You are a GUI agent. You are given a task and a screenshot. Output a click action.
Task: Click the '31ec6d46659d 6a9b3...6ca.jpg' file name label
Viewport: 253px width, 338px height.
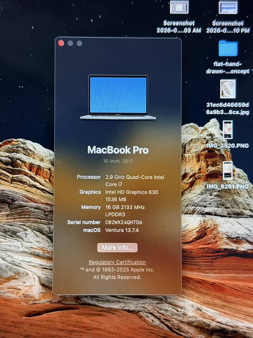point(228,108)
